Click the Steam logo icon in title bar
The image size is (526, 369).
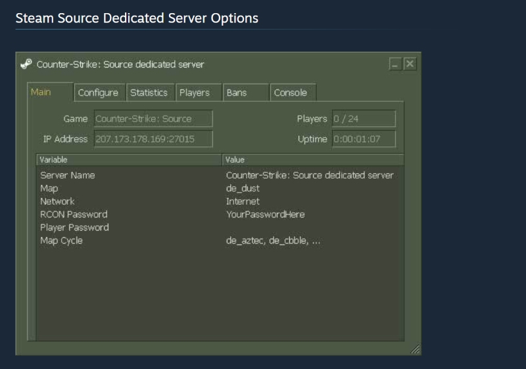coord(26,64)
